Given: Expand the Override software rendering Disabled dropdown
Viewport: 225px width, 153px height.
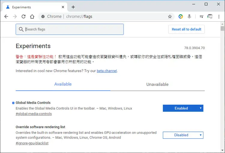Looking at the screenshot, I should [x=183, y=135].
